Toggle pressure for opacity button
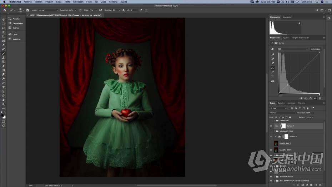Screen dimensions: 332x187 80,10
